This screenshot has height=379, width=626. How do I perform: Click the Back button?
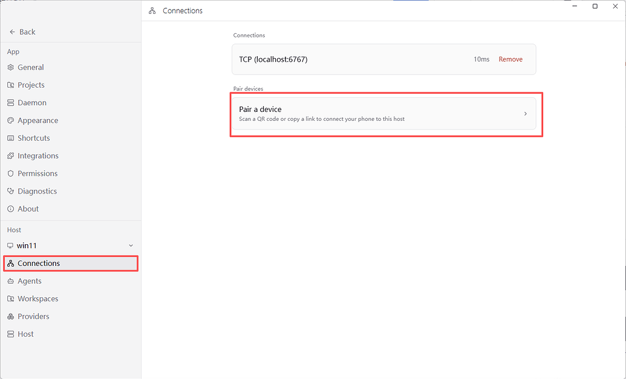[22, 32]
